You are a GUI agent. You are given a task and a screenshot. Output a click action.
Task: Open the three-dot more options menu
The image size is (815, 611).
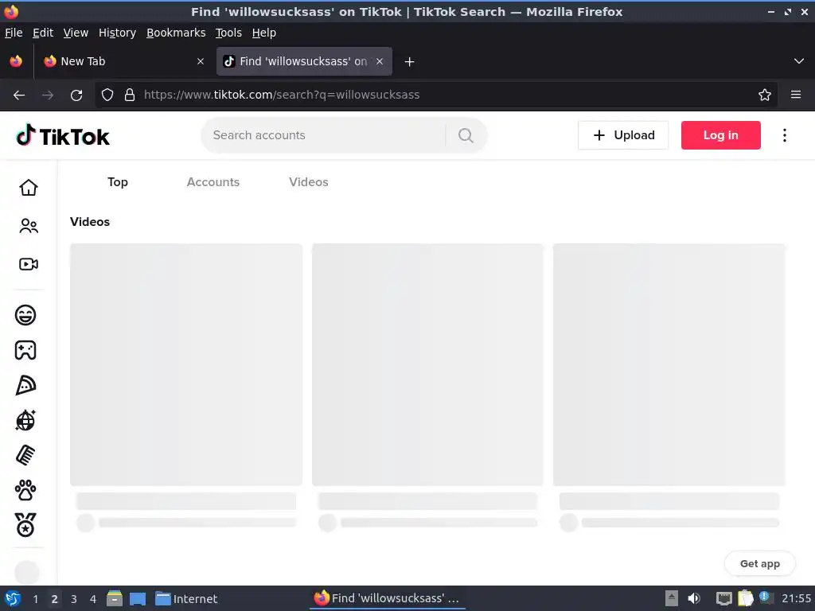[x=784, y=135]
